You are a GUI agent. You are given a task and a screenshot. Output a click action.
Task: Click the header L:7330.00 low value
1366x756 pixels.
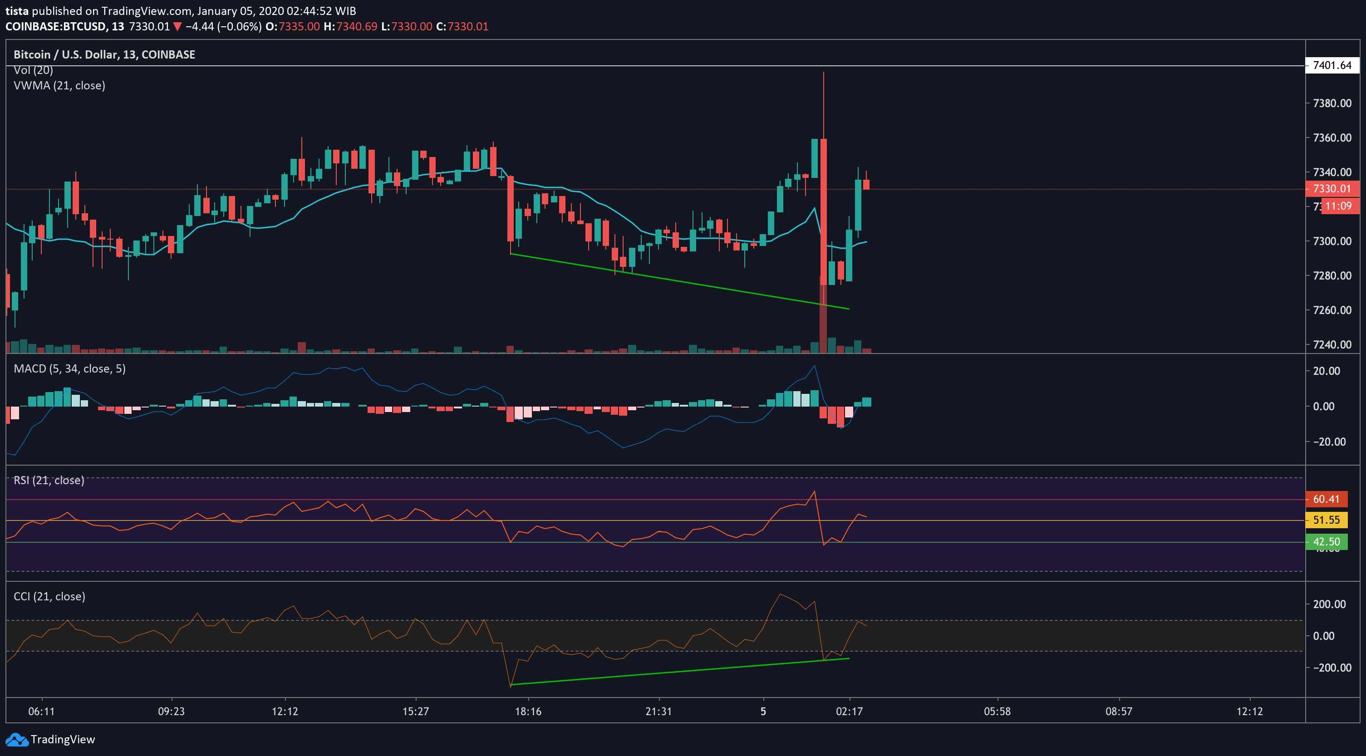pos(407,26)
